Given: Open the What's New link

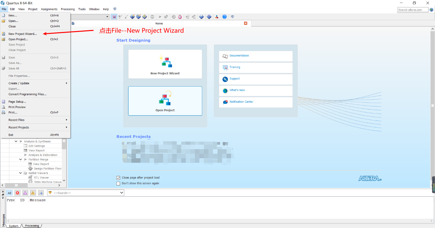Looking at the screenshot, I should (x=237, y=90).
